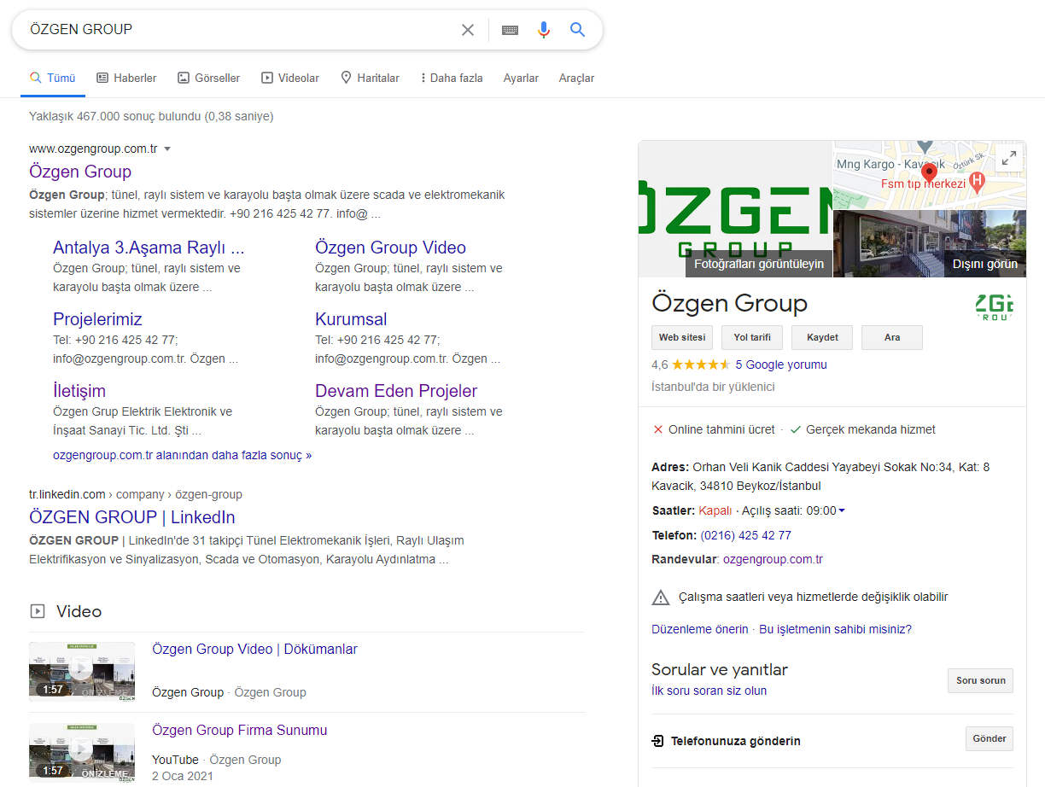This screenshot has width=1045, height=787.
Task: Open the Daha fazla menu
Action: pyautogui.click(x=452, y=78)
